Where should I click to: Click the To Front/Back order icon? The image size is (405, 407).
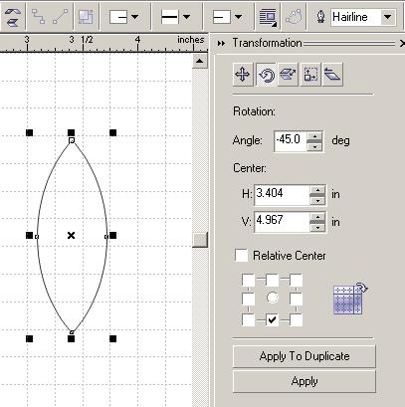click(12, 17)
